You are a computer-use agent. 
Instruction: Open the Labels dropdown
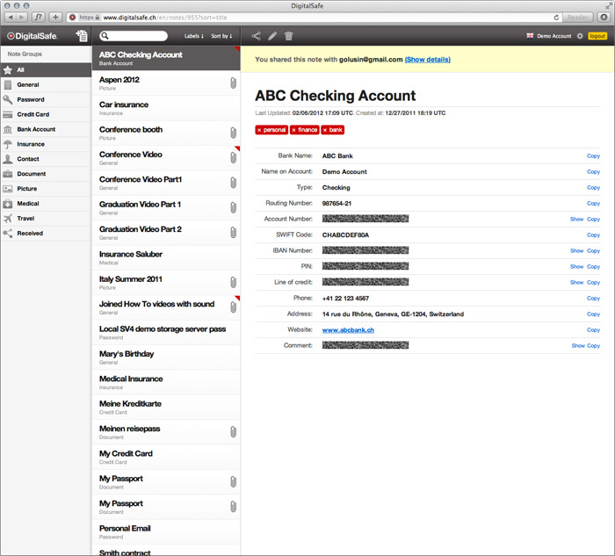click(194, 36)
